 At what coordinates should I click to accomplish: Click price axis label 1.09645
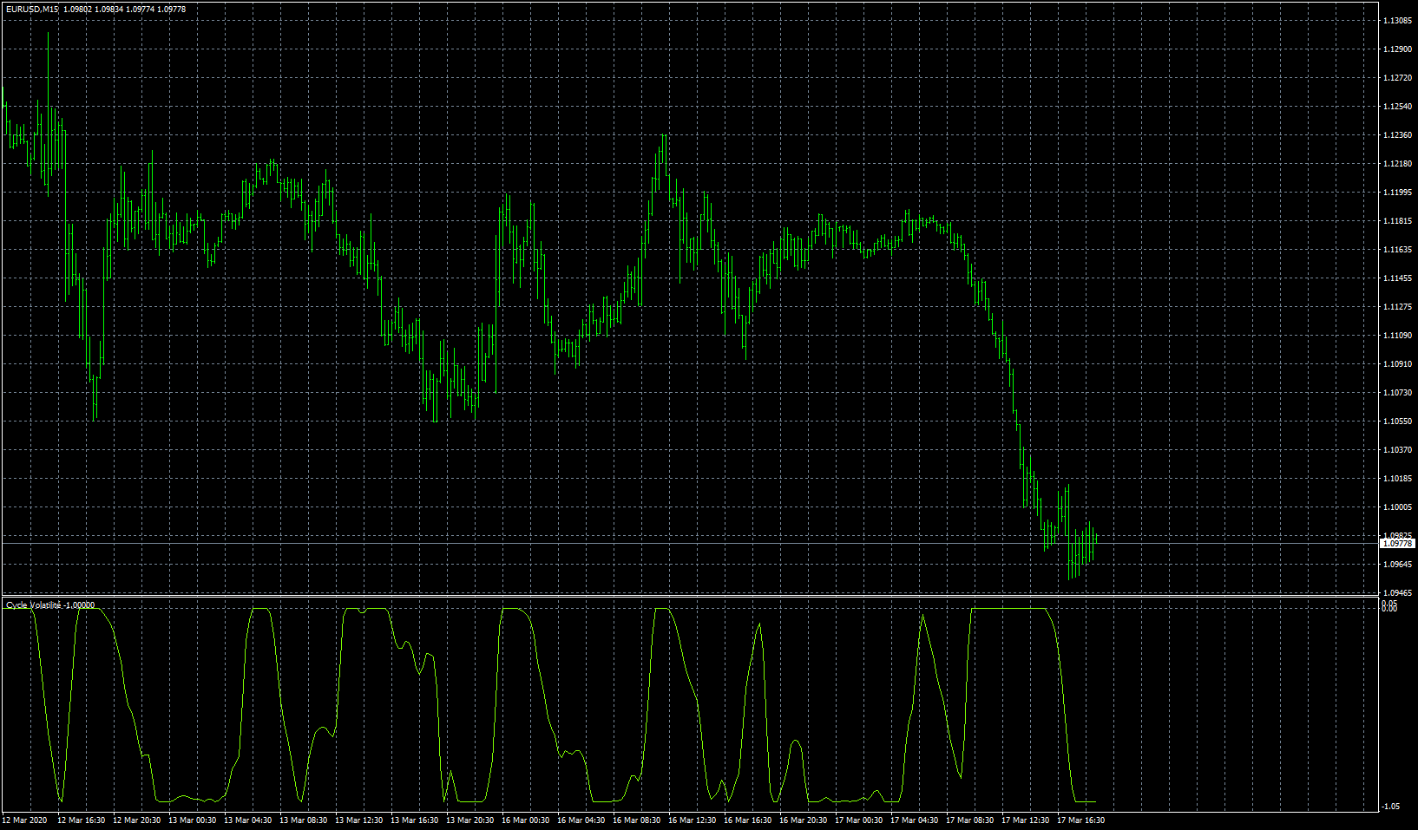coord(1397,565)
